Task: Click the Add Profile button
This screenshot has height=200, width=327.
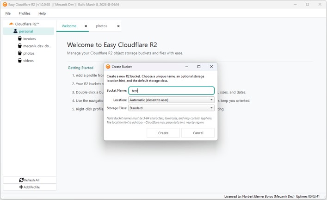Action: tap(30, 187)
